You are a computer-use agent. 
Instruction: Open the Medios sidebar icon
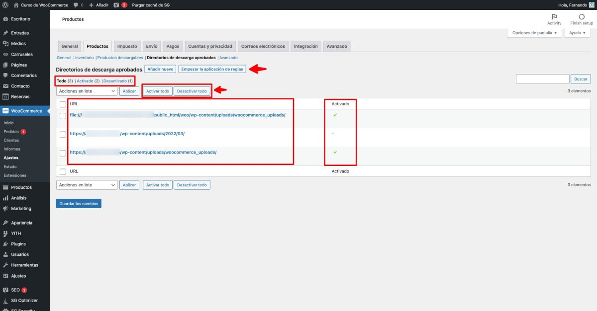coord(5,44)
